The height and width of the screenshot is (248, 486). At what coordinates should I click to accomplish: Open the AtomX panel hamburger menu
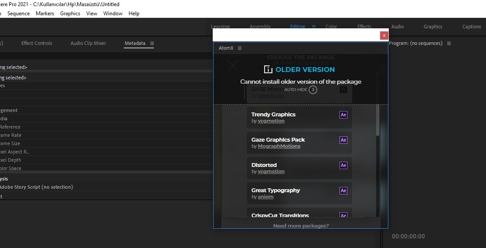click(240, 48)
